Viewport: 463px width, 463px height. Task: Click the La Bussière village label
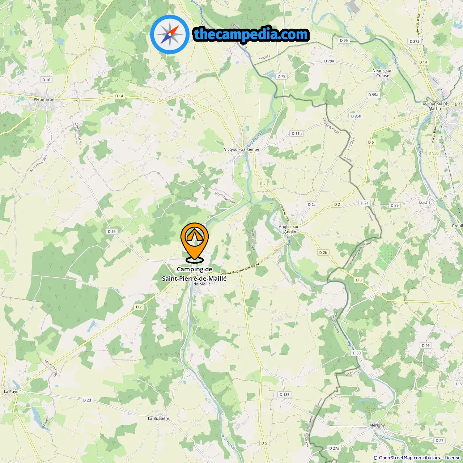tap(158, 419)
